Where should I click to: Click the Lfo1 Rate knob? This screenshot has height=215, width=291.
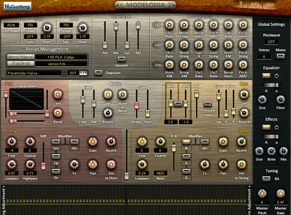47,28
